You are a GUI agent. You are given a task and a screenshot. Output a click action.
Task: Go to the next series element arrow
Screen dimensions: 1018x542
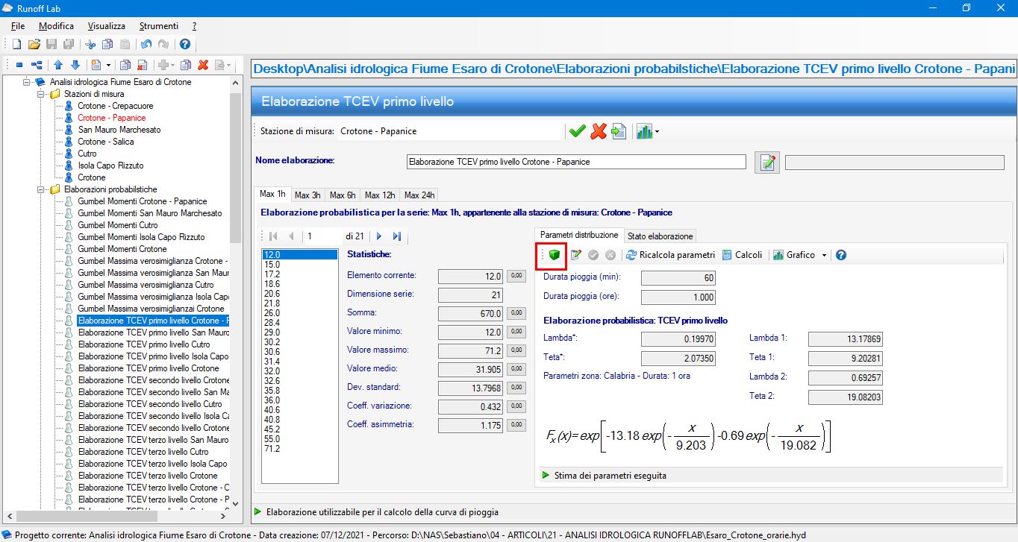tap(379, 236)
